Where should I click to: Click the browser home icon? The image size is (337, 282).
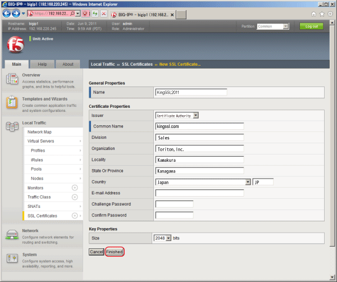pos(313,14)
